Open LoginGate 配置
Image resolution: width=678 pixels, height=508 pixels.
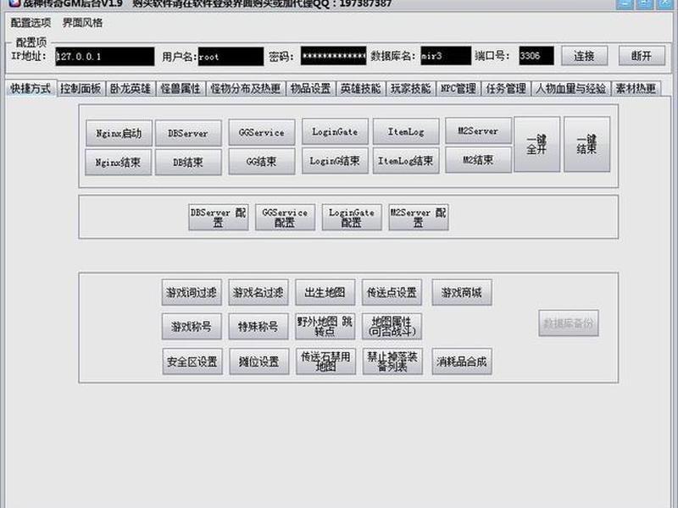click(x=352, y=218)
